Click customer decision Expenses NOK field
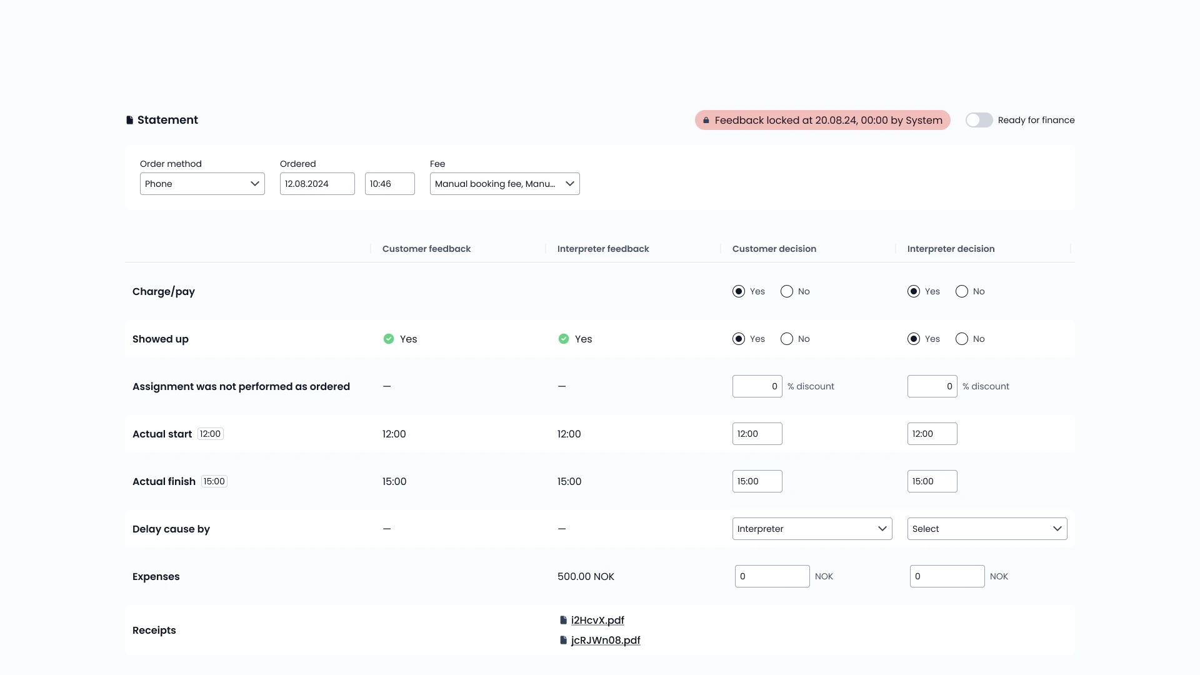Viewport: 1200px width, 675px height. point(772,576)
